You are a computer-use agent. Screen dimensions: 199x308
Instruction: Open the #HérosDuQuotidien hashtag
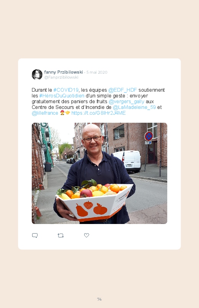[62, 96]
